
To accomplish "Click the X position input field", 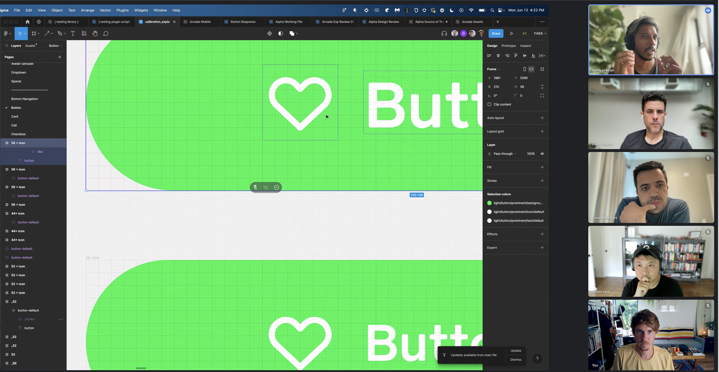I will 499,78.
